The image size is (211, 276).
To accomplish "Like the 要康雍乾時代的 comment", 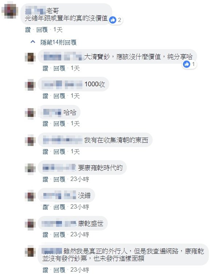I will (x=45, y=179).
